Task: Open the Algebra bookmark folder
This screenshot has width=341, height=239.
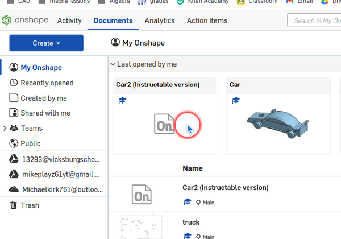Action: (114, 2)
